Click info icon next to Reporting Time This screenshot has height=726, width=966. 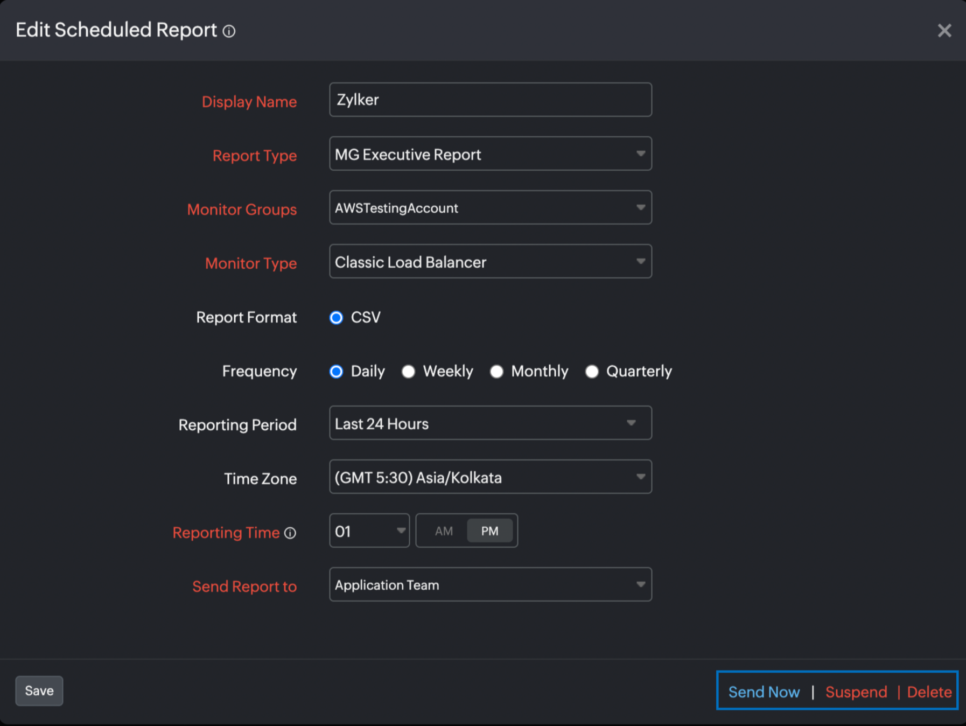(290, 533)
